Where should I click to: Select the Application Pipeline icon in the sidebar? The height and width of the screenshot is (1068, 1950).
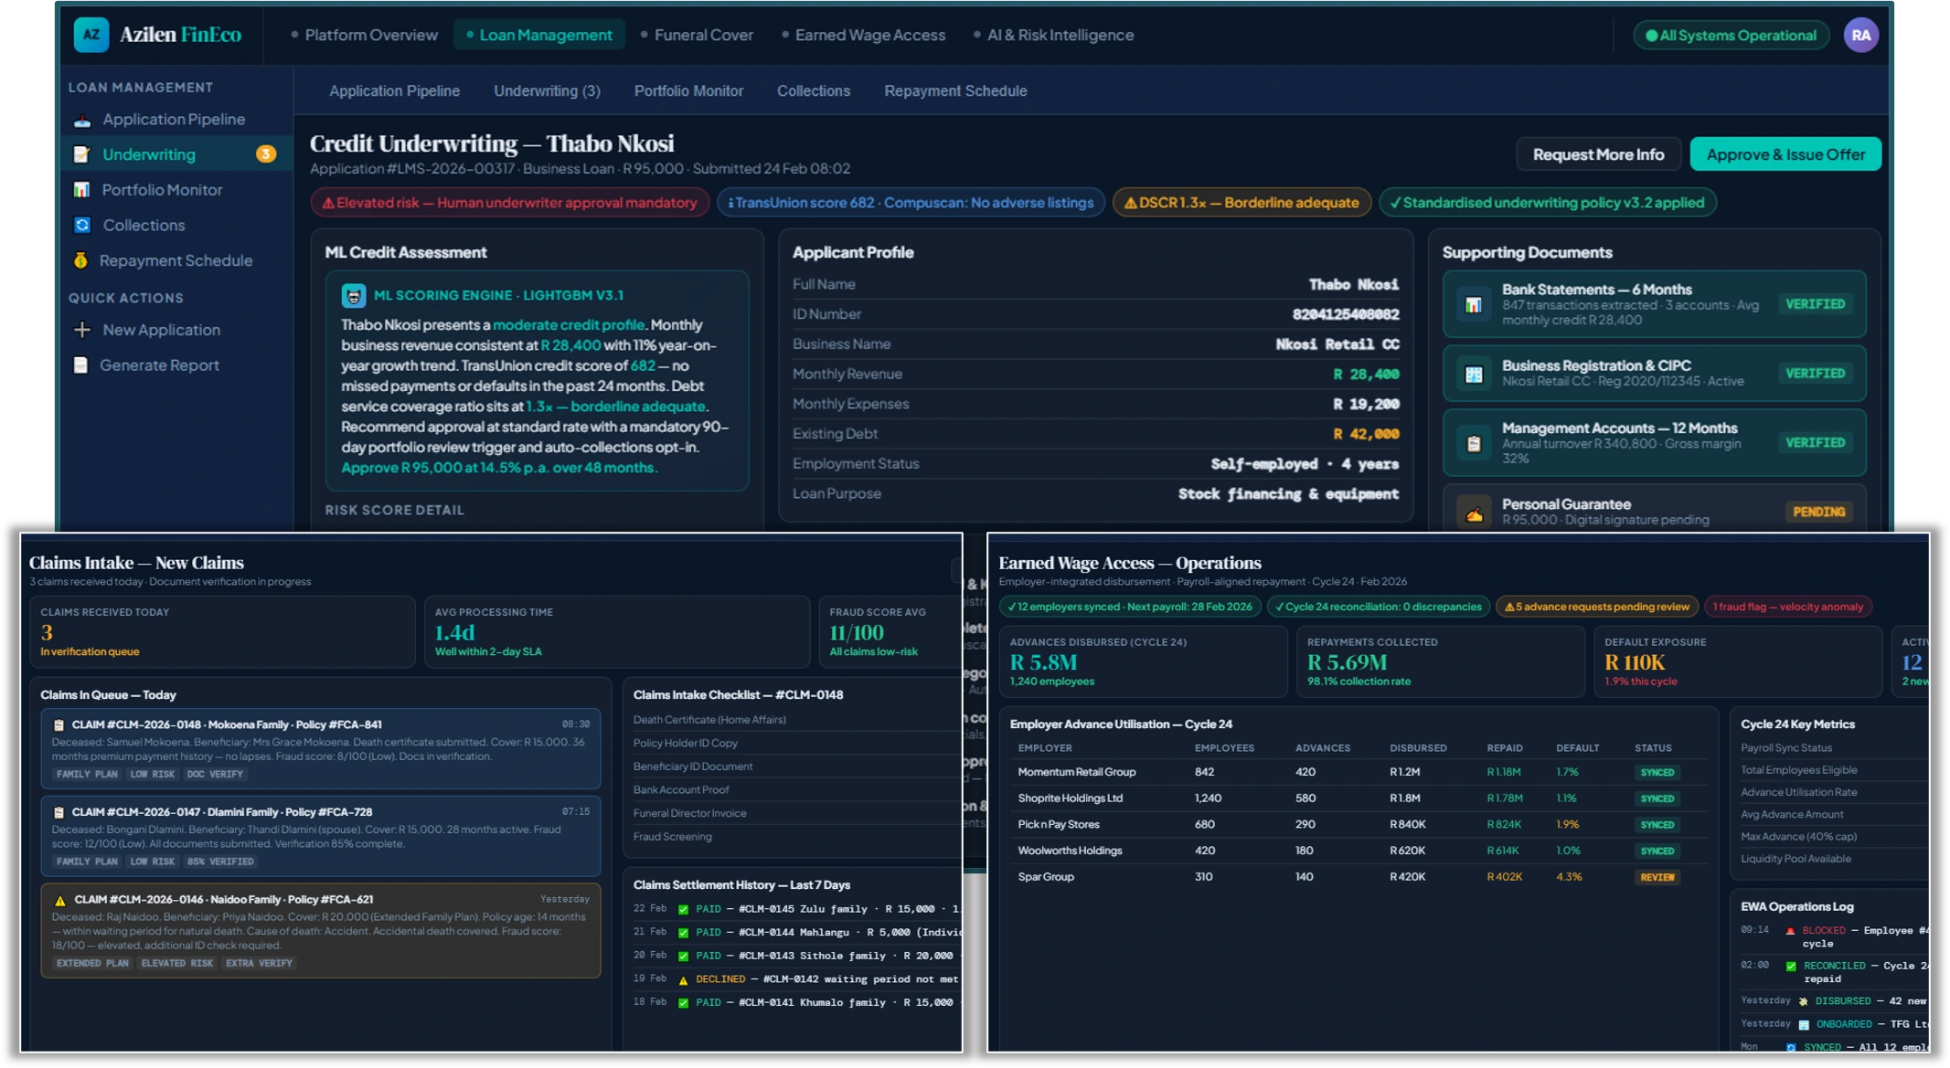coord(80,119)
